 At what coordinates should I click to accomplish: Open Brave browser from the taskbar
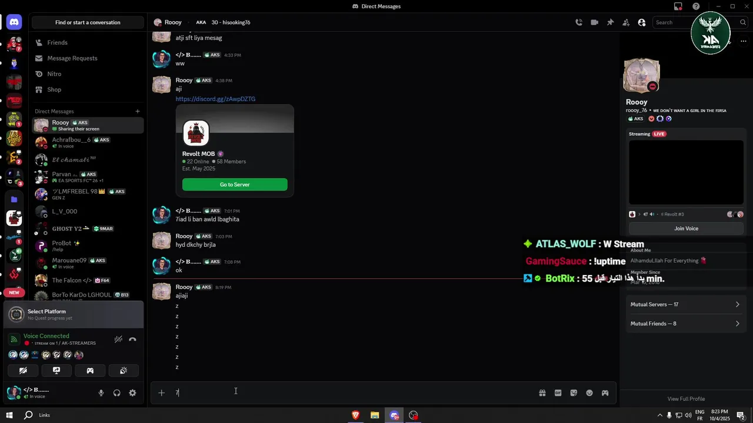[355, 415]
